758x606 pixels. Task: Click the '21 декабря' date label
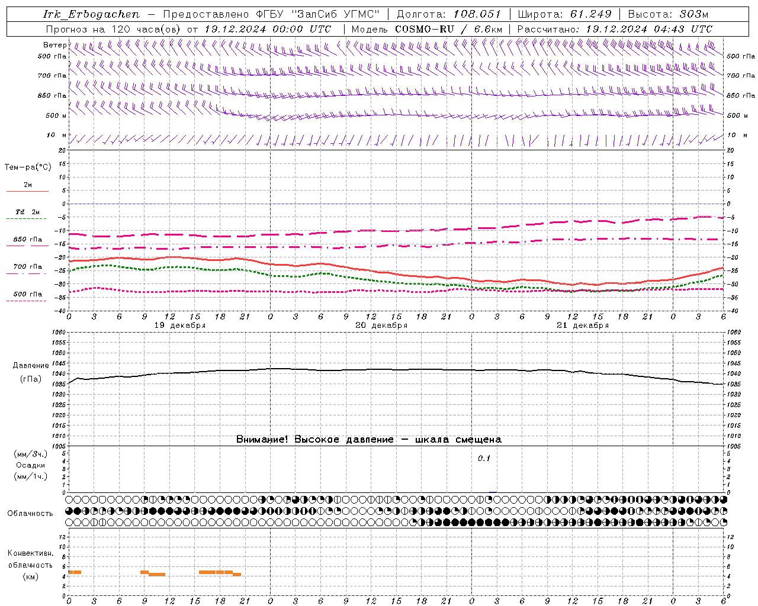(583, 325)
